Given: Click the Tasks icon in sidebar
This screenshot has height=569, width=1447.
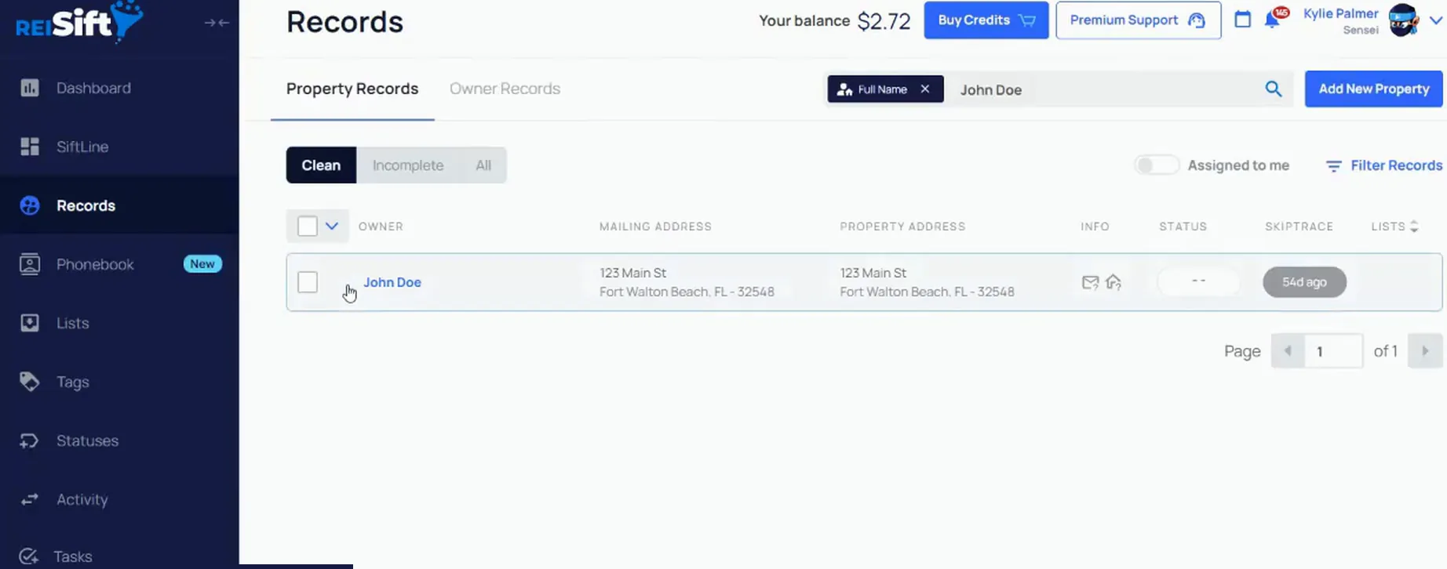Looking at the screenshot, I should pos(29,556).
